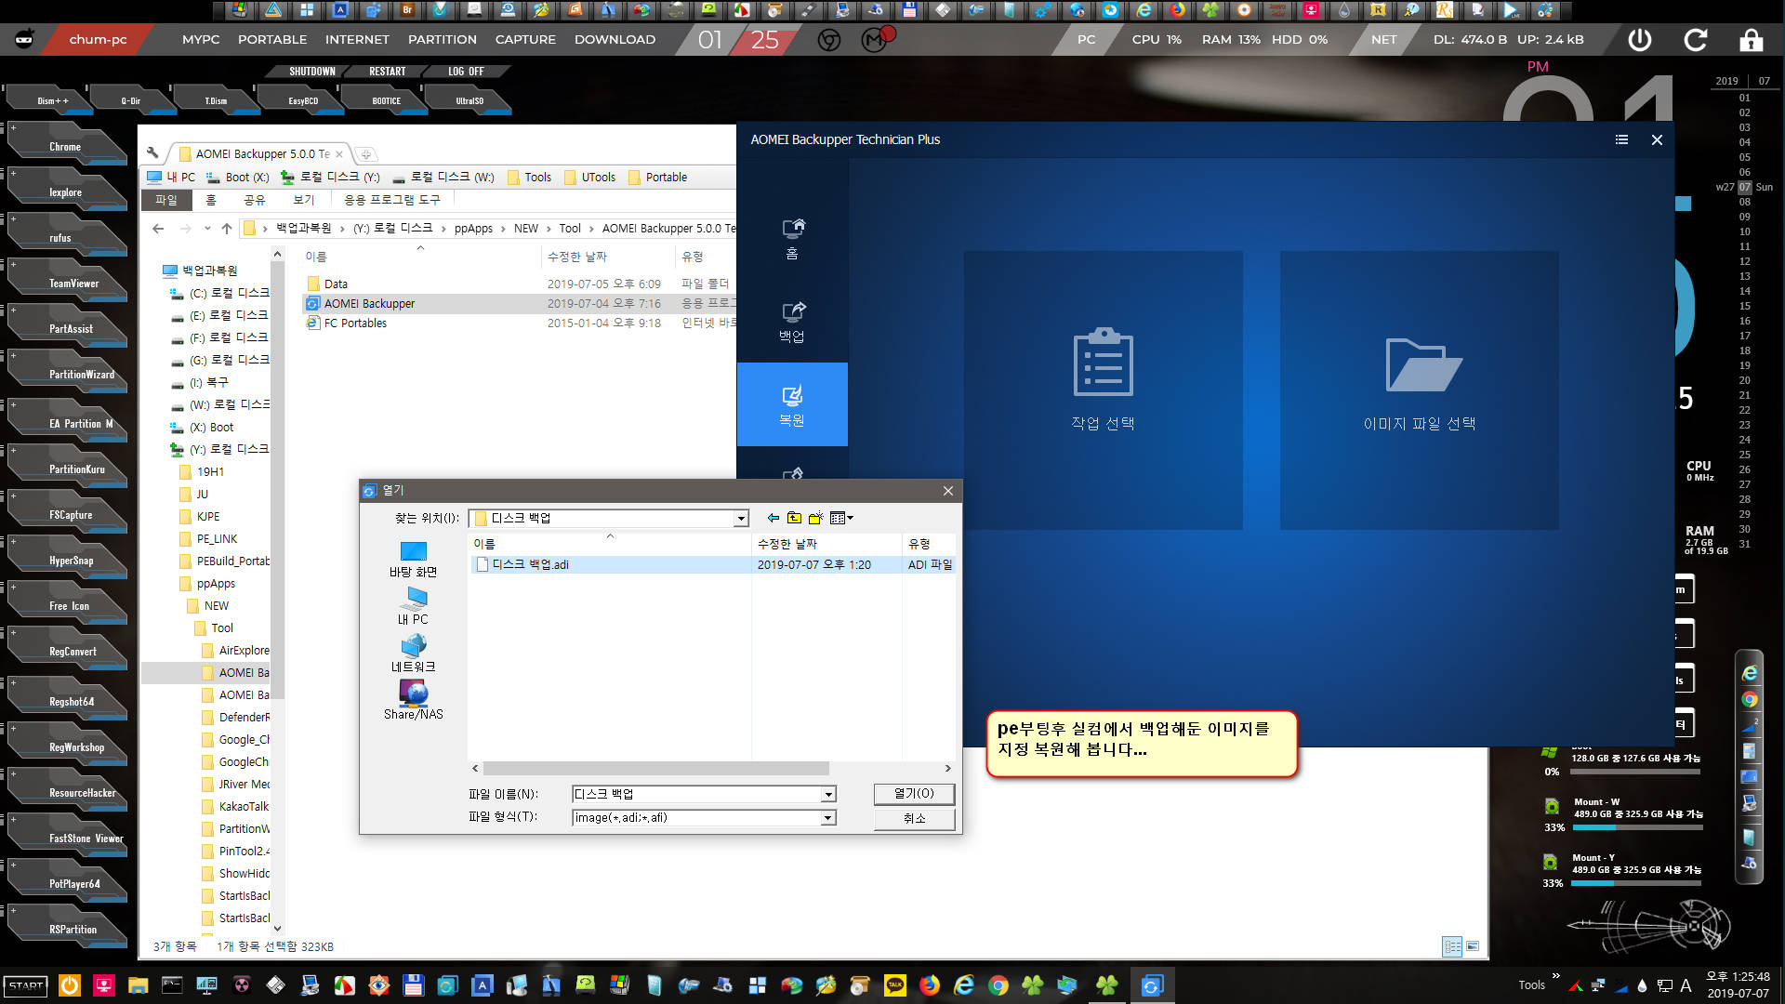Open recent locations dropdown in Explorer
The width and height of the screenshot is (1785, 1004).
tap(207, 229)
